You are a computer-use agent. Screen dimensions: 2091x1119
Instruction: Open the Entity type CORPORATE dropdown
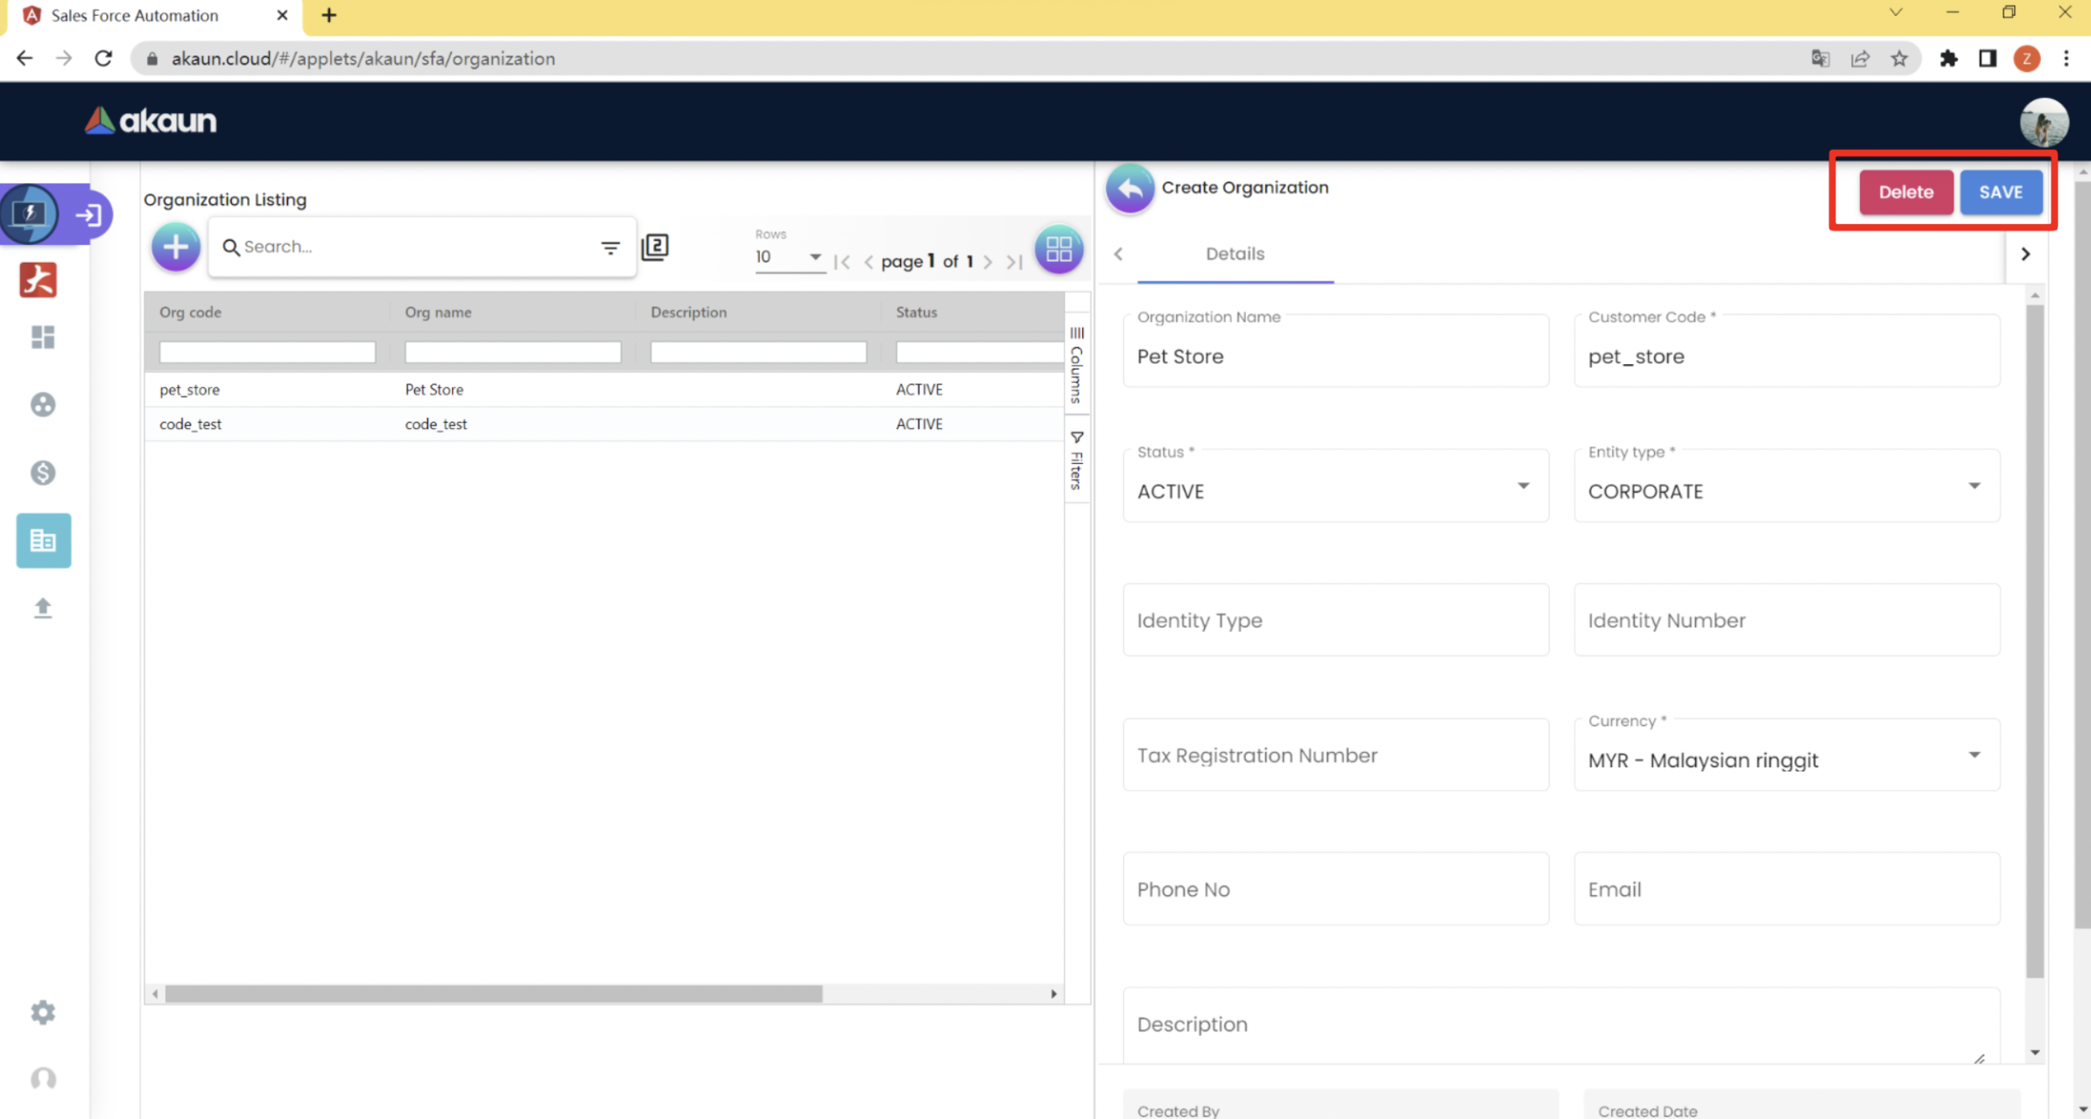click(x=1786, y=490)
